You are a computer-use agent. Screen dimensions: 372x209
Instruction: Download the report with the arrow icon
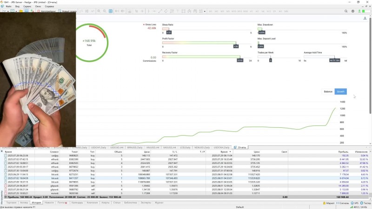pos(365,18)
